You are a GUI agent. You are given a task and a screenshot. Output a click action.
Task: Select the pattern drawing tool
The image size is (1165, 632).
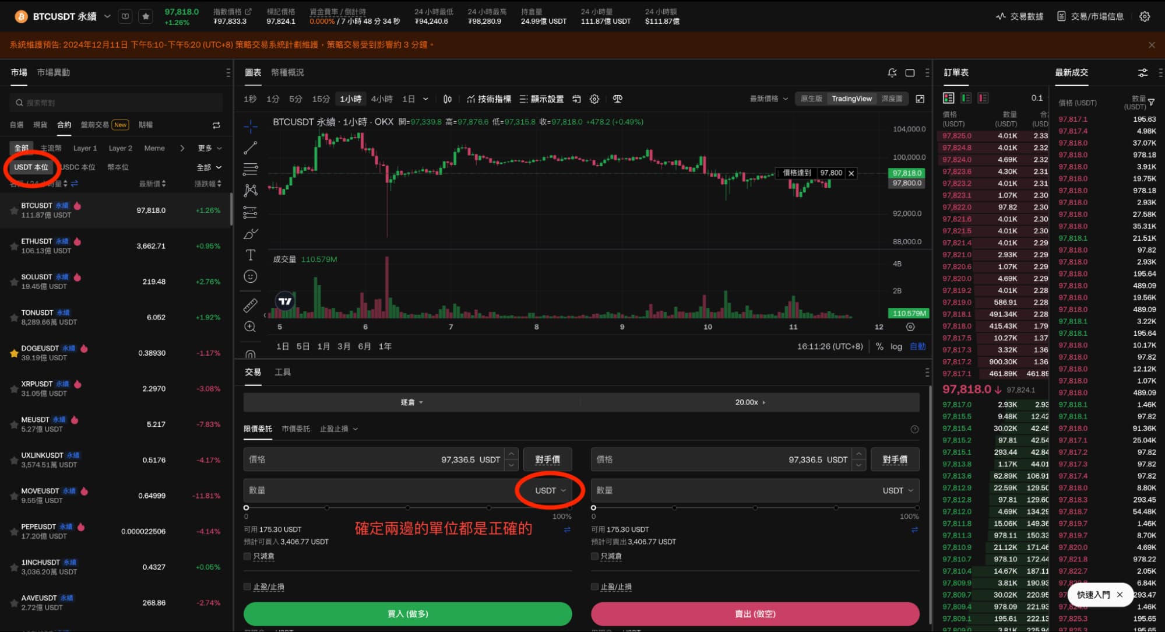[251, 190]
